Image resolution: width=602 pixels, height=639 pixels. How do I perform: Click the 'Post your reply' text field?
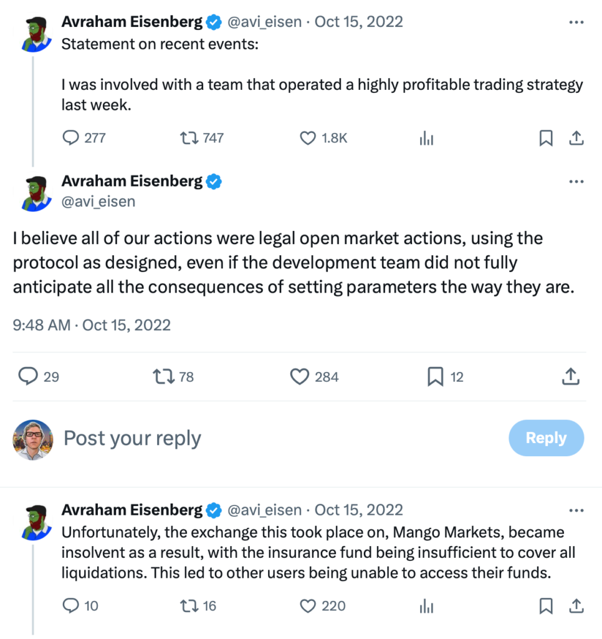pyautogui.click(x=132, y=438)
